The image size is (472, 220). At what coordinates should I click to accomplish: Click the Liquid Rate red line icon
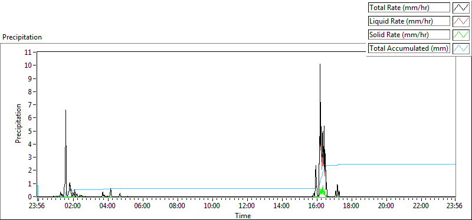[x=461, y=21]
